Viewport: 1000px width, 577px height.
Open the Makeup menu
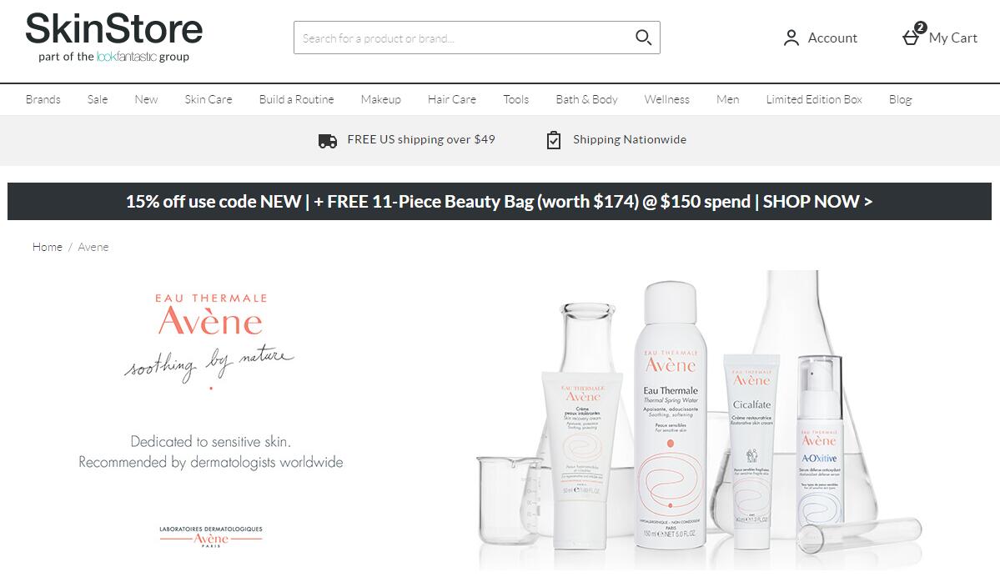click(x=381, y=99)
